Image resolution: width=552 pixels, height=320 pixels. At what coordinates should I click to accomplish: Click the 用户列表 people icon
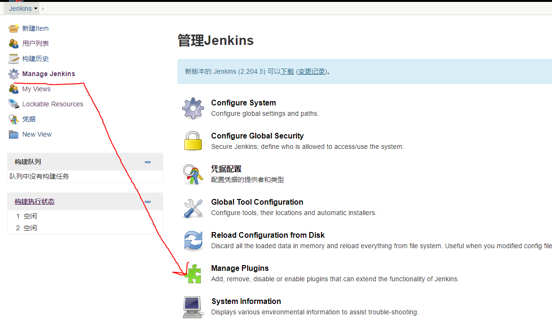(x=13, y=43)
